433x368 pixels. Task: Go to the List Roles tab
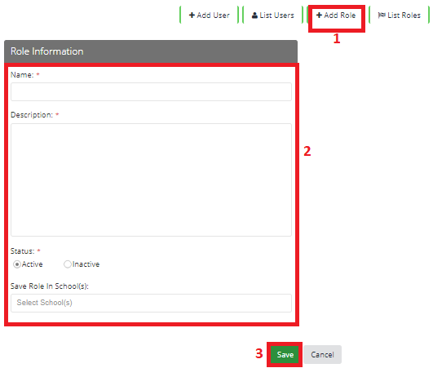coord(400,16)
